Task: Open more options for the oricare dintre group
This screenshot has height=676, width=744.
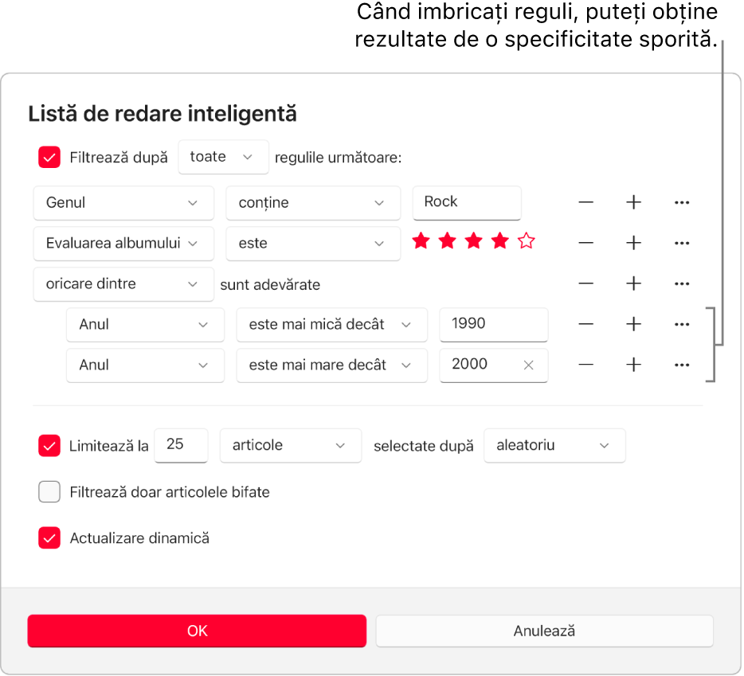Action: 681,284
